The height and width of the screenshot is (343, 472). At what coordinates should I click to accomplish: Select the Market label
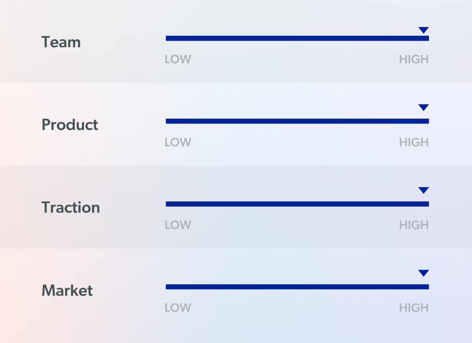pyautogui.click(x=67, y=291)
